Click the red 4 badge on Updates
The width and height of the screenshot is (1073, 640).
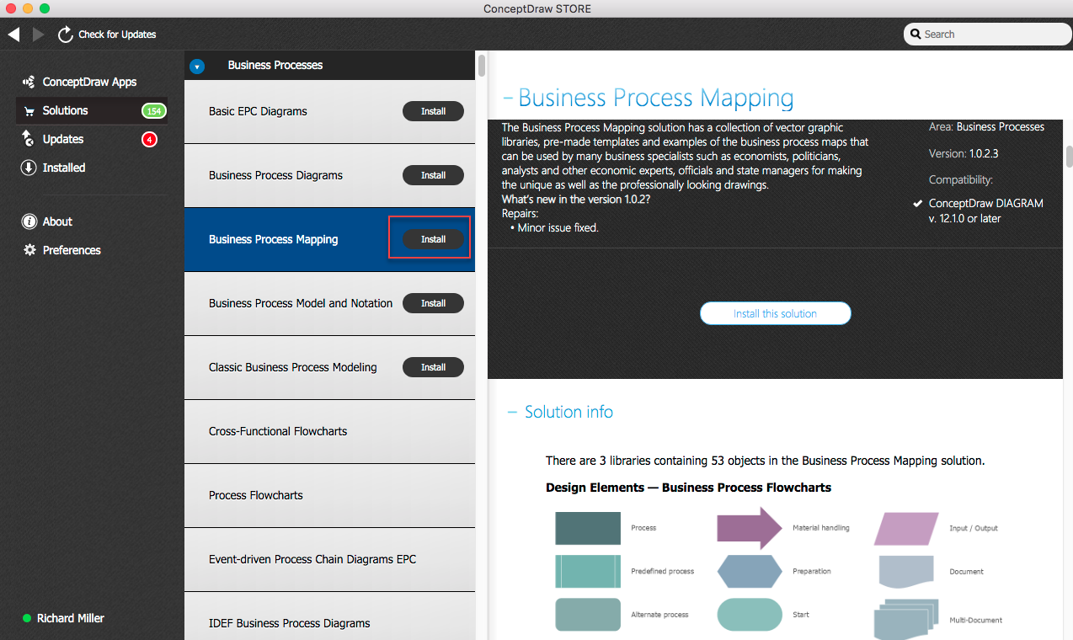149,140
